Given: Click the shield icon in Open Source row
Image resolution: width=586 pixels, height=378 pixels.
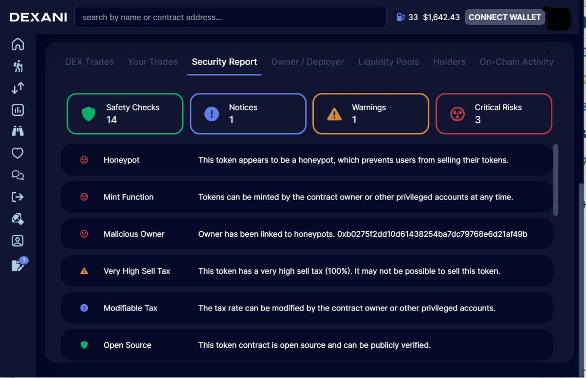Looking at the screenshot, I should [84, 345].
